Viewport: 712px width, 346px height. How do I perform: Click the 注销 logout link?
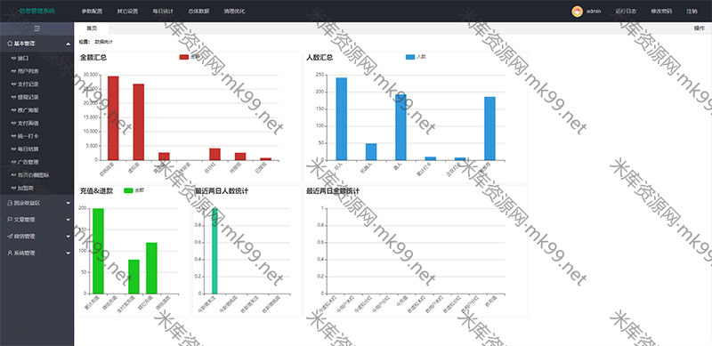(692, 12)
